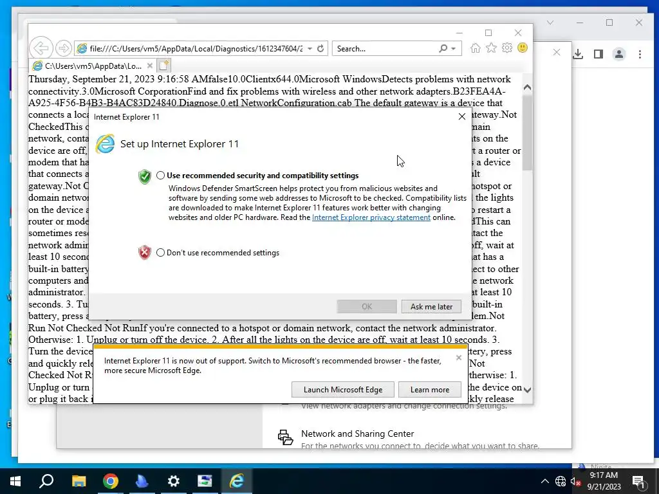659x494 pixels.
Task: Click the IE vertical scrollbar thumb
Action: coord(528,133)
